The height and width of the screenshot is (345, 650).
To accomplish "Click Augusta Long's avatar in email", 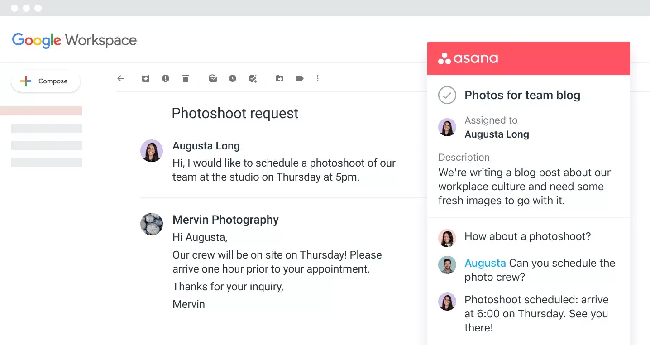I will (x=152, y=151).
